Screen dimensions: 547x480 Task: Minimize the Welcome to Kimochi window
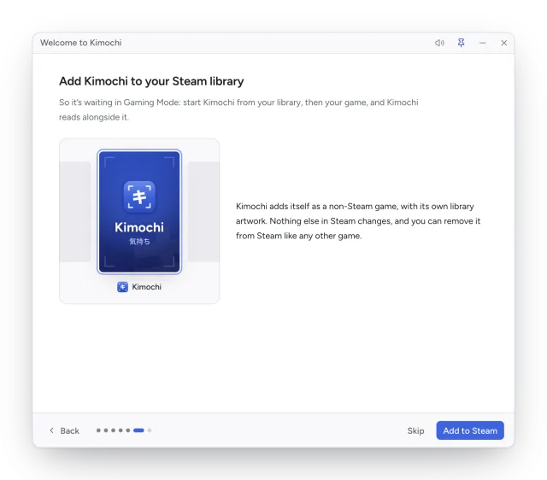[482, 43]
